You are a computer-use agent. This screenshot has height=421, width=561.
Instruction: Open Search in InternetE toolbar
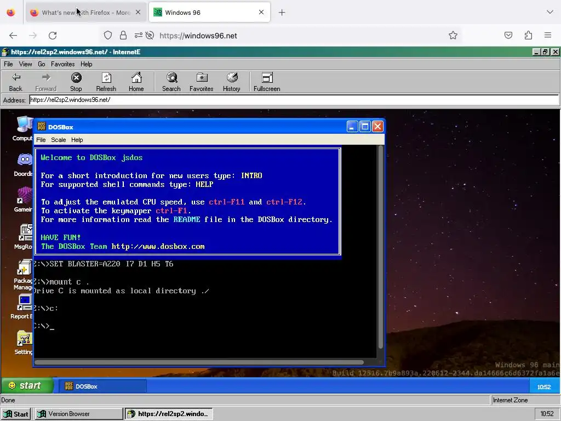tap(171, 82)
